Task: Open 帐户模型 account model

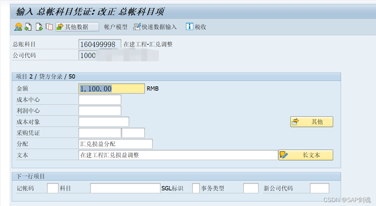Action: tap(116, 27)
